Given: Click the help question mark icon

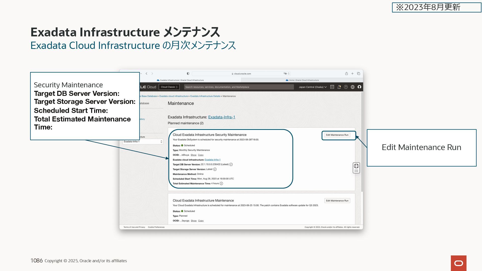Looking at the screenshot, I should [346, 87].
